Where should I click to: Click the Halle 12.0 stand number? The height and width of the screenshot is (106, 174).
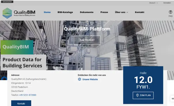143,80
